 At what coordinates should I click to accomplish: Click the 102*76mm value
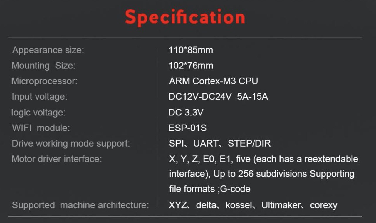191,66
